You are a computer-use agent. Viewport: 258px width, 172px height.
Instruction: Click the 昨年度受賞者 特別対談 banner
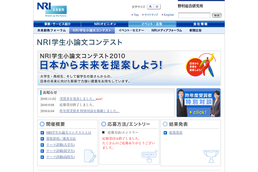(198, 103)
